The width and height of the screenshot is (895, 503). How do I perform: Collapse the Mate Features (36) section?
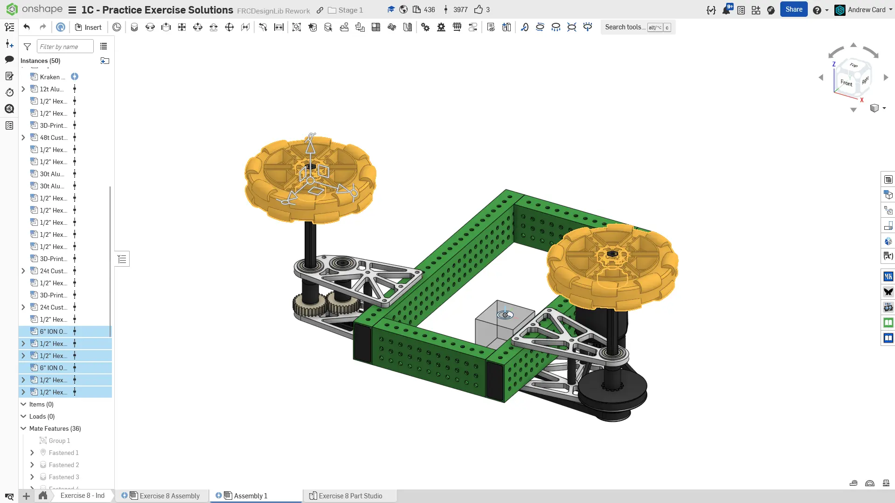23,428
